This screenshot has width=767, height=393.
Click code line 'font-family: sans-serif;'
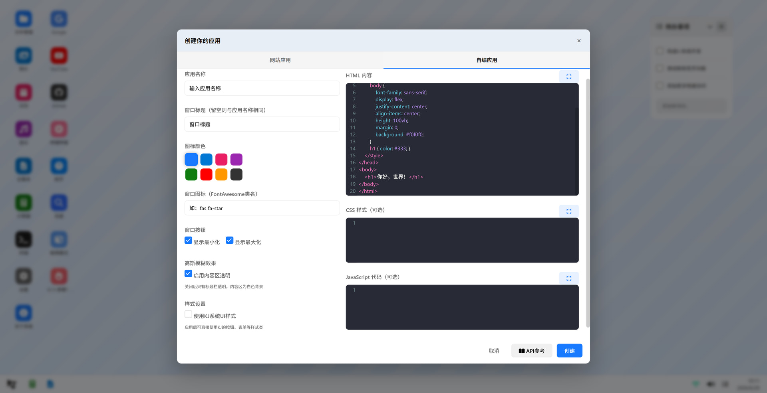tap(401, 93)
